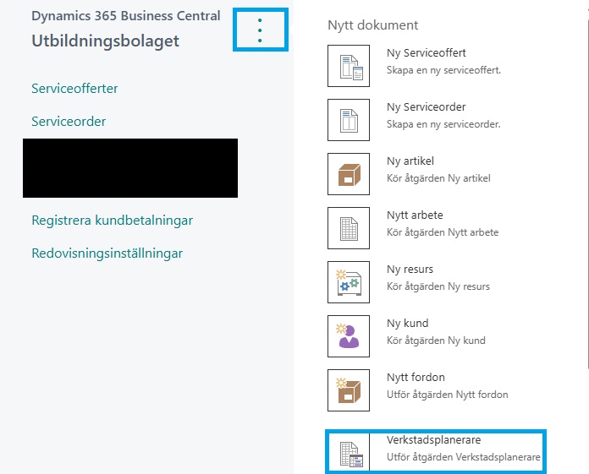Click the Utbildningsbolaget company name
The width and height of the screenshot is (589, 474).
[x=105, y=41]
